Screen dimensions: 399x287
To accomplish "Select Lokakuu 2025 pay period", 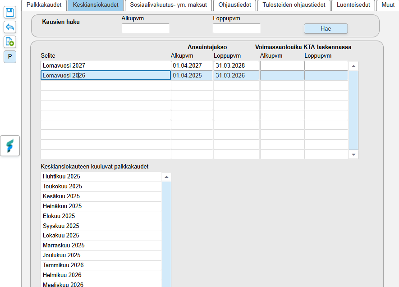I will click(101, 236).
